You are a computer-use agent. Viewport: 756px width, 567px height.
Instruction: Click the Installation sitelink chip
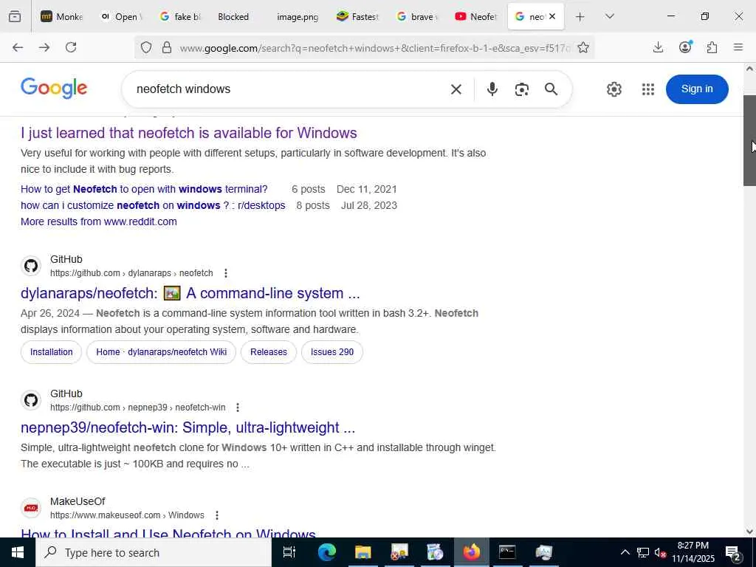51,352
